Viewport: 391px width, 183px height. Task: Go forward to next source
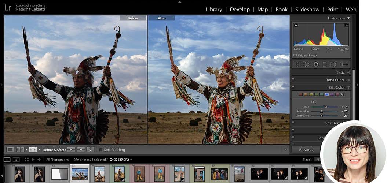39,160
